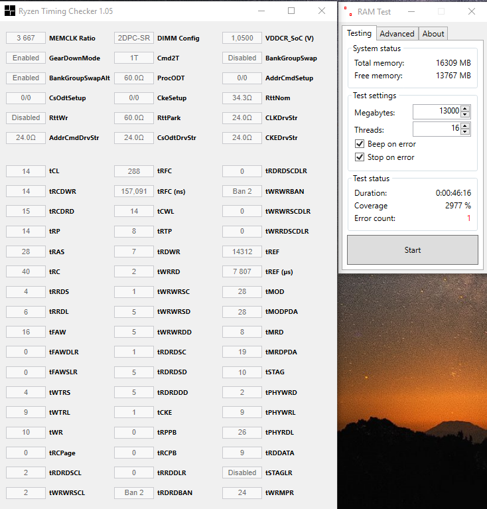Click the RttPark value 60.0Ω
Screen dimensions: 487x509
134,117
